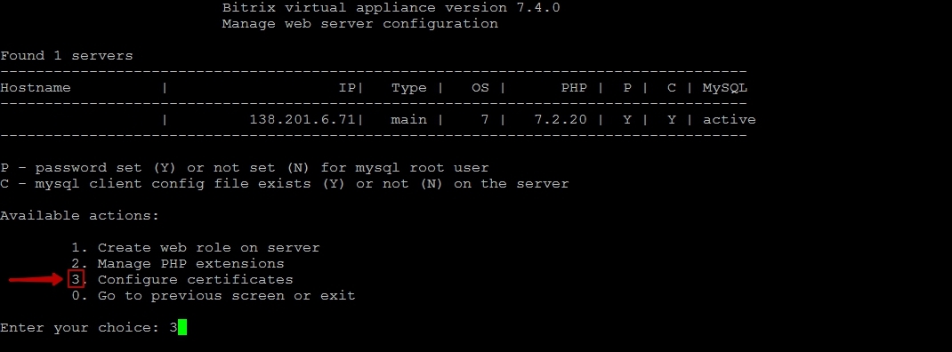Select menu option 2 Manage PHP extensions

click(x=177, y=264)
